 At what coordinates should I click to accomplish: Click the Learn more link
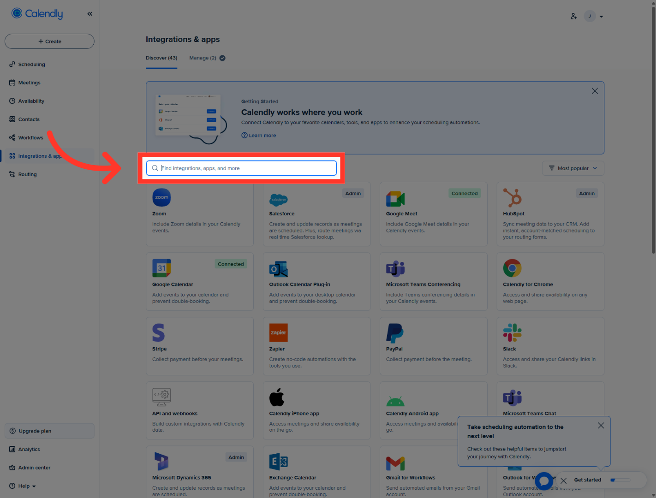[259, 135]
